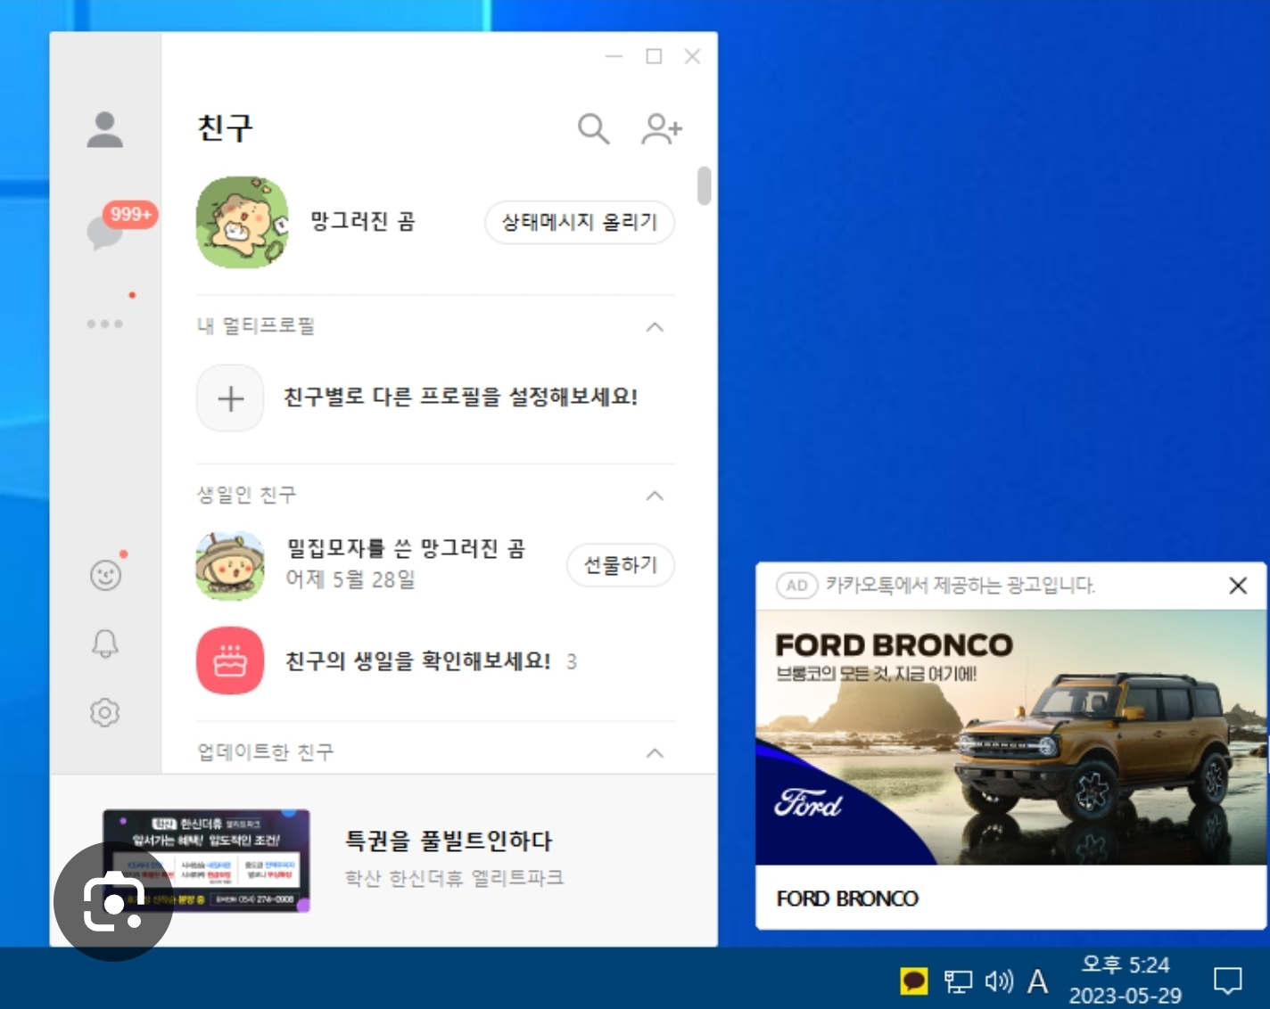This screenshot has height=1009, width=1270.
Task: Open the Chats tab with 999+ badge
Action: (x=105, y=233)
